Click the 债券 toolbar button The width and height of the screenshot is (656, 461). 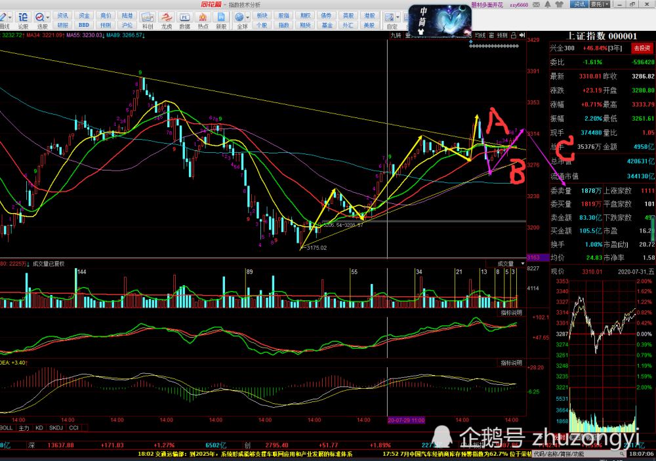tap(326, 16)
